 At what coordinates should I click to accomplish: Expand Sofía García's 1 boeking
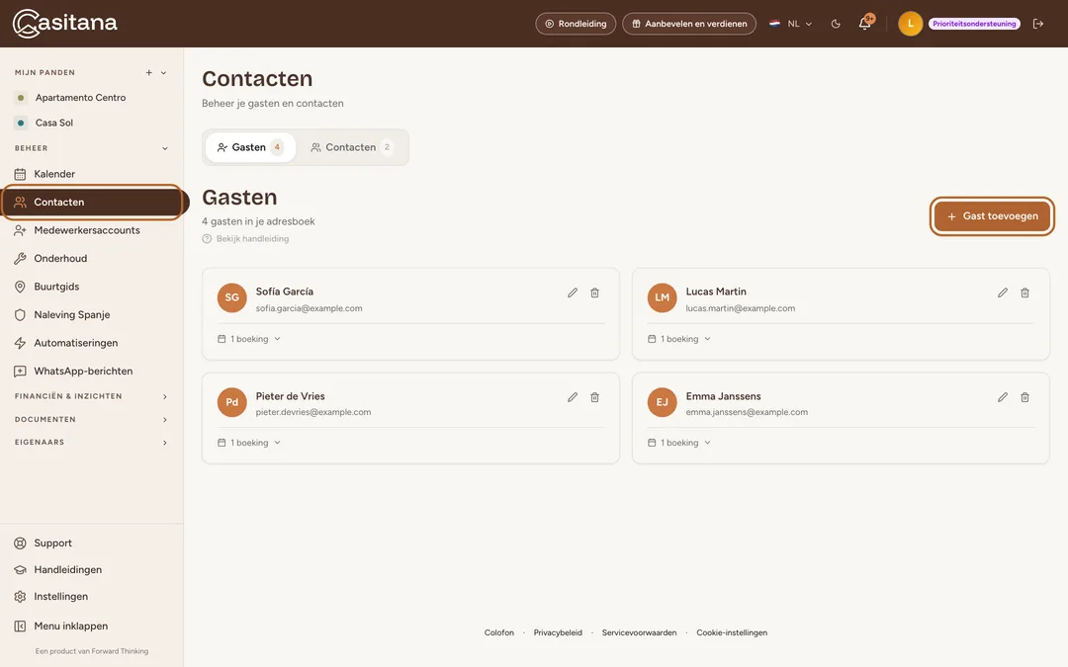(x=249, y=339)
